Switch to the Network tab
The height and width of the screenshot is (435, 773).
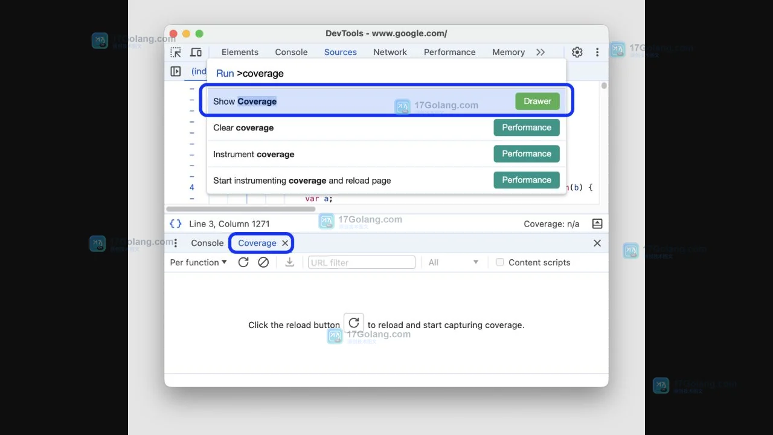(390, 52)
